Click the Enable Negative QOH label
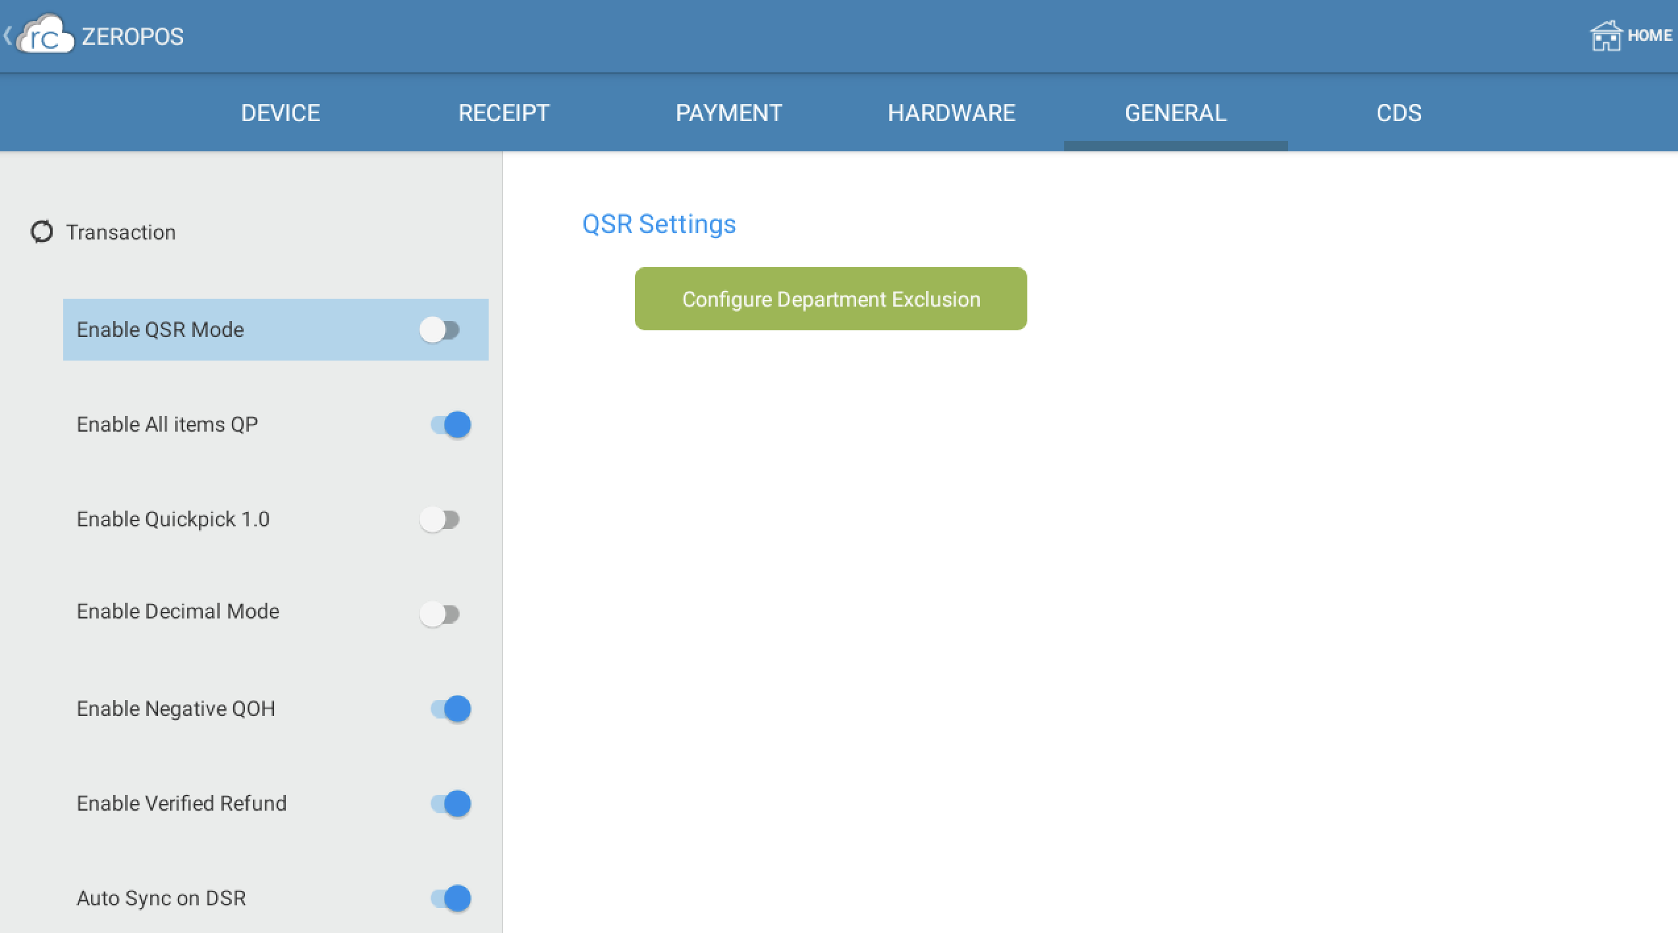Viewport: 1678px width, 933px height. pos(176,709)
